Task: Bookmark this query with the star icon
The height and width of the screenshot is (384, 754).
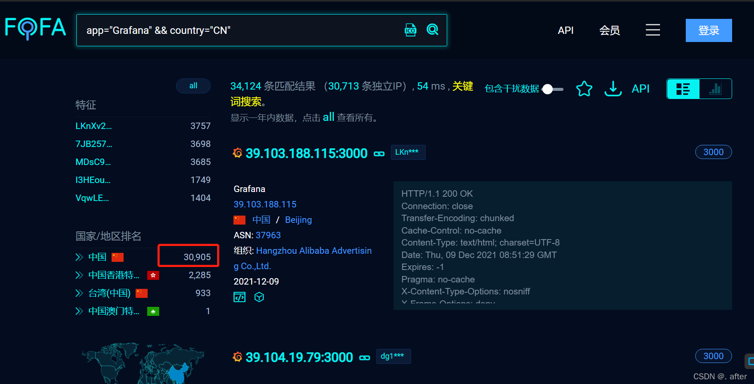Action: [x=584, y=89]
